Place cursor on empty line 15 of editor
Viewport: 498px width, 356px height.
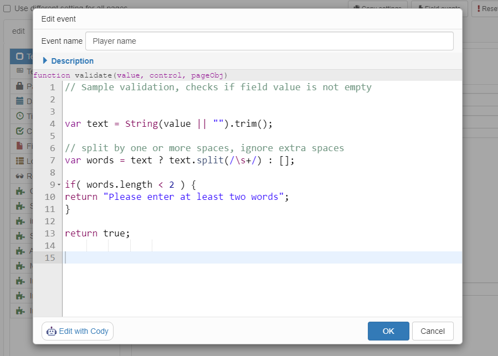point(262,257)
